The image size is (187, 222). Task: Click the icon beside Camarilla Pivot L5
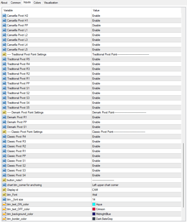pos(4,50)
